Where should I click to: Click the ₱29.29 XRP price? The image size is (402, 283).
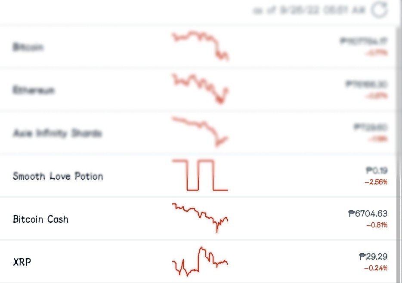coord(373,256)
